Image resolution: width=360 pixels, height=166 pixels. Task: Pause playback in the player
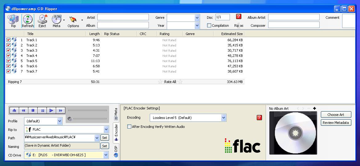click(x=42, y=110)
